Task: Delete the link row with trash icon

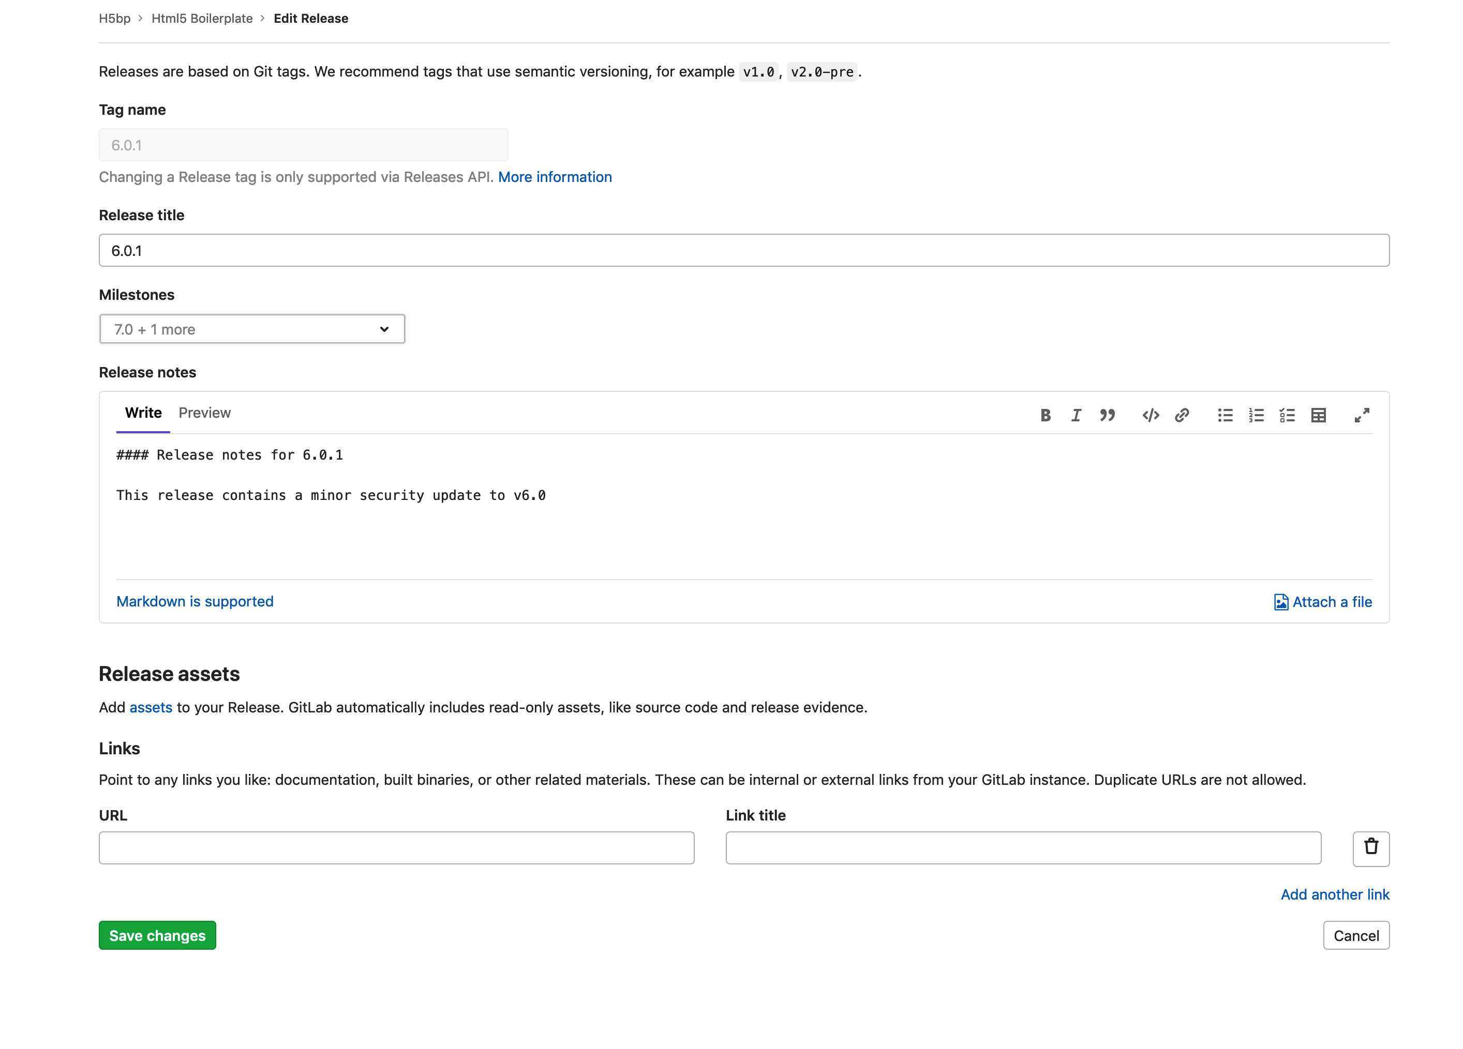Action: coord(1371,848)
